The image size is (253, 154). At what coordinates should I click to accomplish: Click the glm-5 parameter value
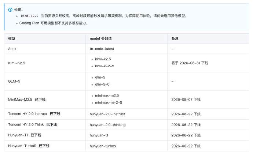pyautogui.click(x=100, y=78)
